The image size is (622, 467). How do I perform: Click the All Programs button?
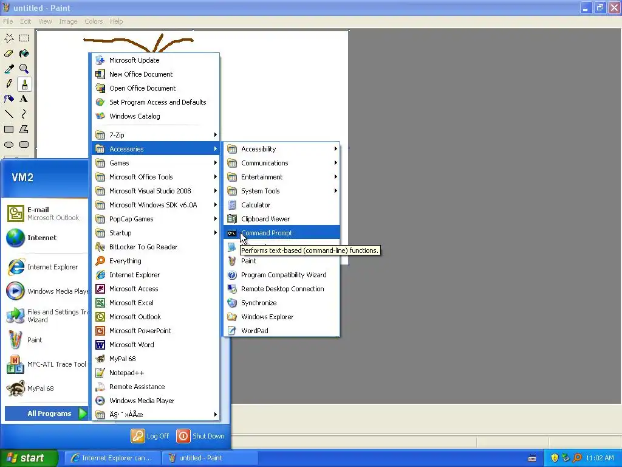pos(46,413)
